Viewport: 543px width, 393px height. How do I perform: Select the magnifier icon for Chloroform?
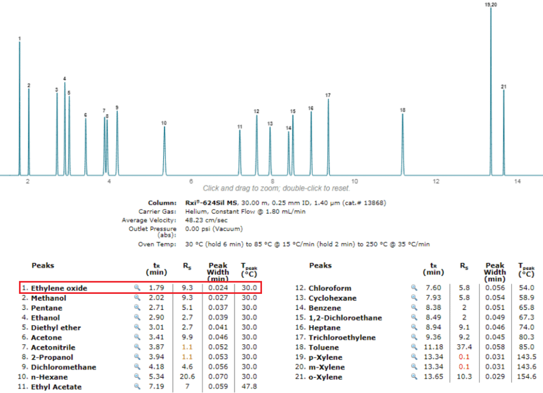click(x=414, y=288)
